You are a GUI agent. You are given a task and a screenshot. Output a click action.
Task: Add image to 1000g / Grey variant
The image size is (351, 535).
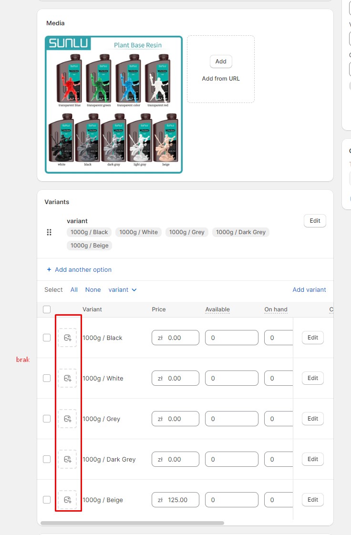tap(67, 419)
